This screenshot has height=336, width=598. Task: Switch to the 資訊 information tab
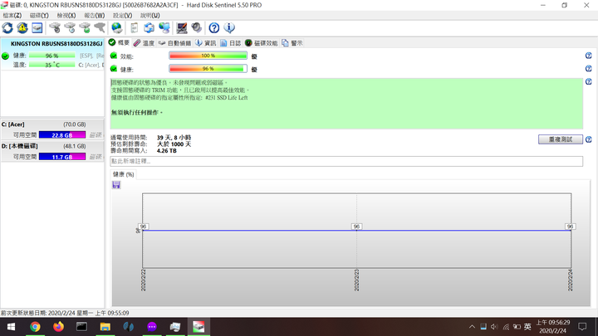[x=206, y=43]
